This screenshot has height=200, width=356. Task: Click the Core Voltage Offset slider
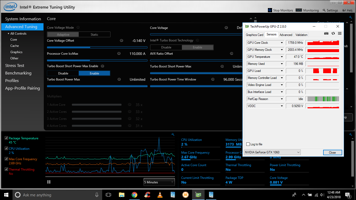pos(97,47)
